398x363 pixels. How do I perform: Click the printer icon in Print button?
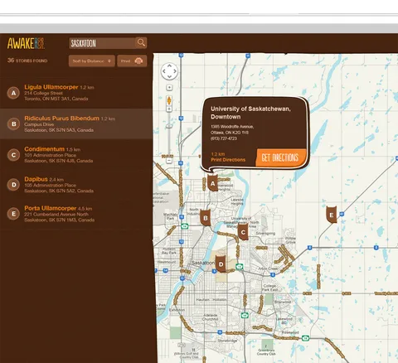click(138, 61)
